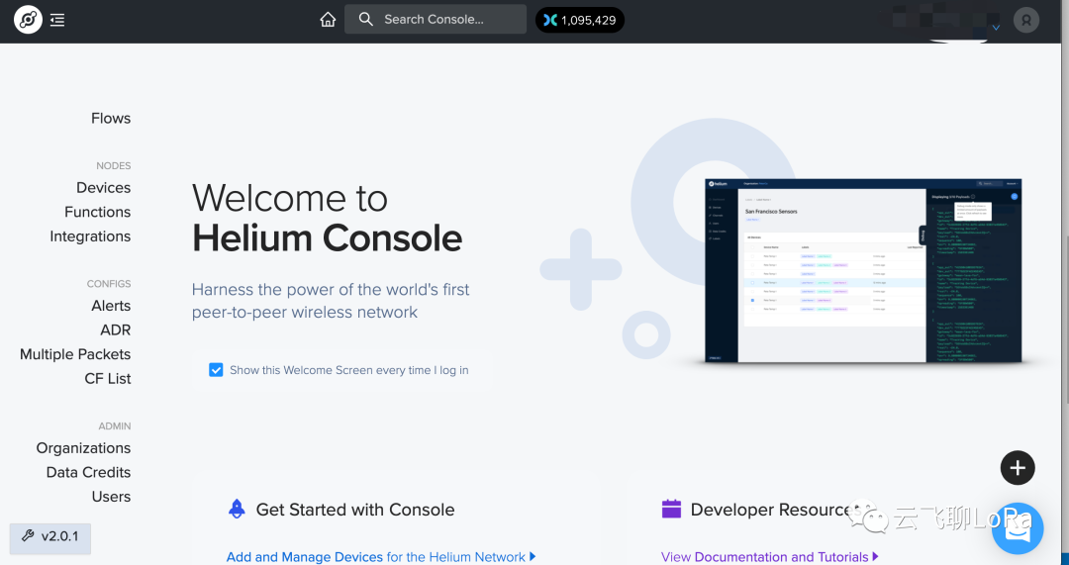Screen dimensions: 1069x565
Task: Open Organizations admin page
Action: (83, 448)
